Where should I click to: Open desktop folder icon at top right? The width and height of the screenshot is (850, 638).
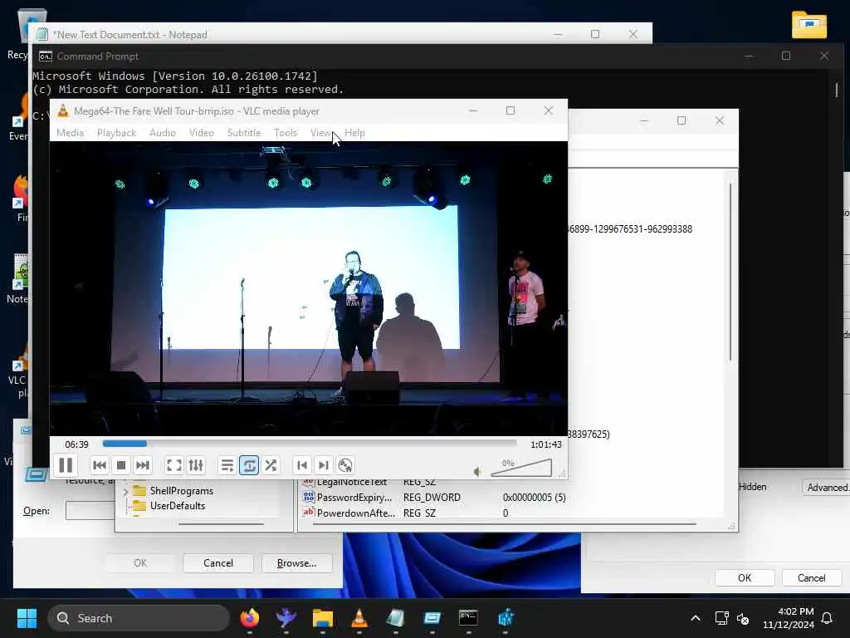(x=808, y=25)
